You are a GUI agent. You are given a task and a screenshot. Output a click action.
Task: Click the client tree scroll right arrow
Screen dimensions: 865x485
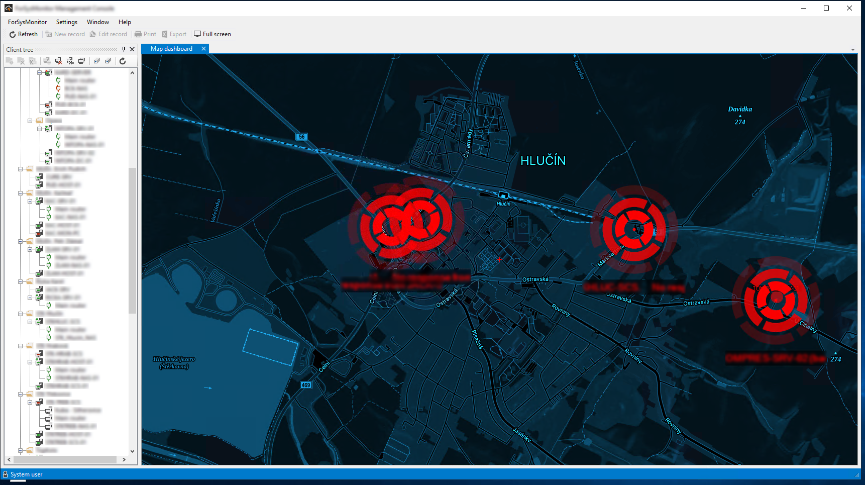[124, 459]
